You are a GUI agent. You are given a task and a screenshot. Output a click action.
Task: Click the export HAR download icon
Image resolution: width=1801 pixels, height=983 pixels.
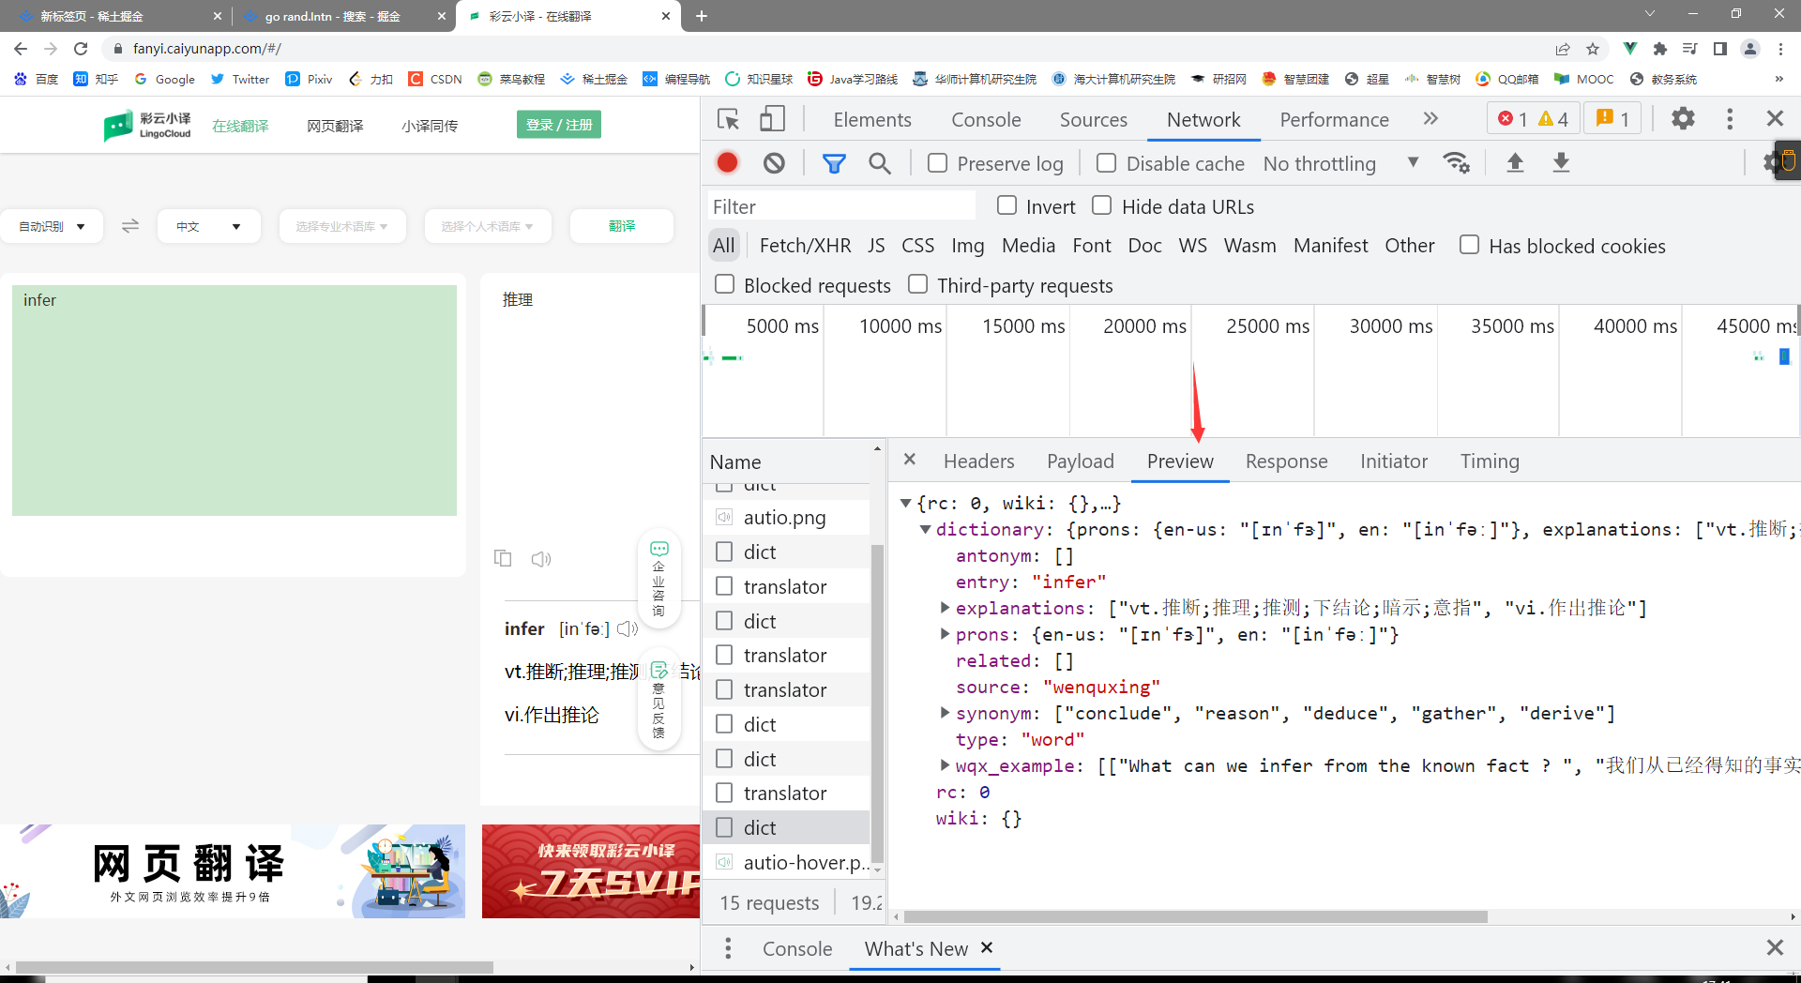tap(1561, 163)
